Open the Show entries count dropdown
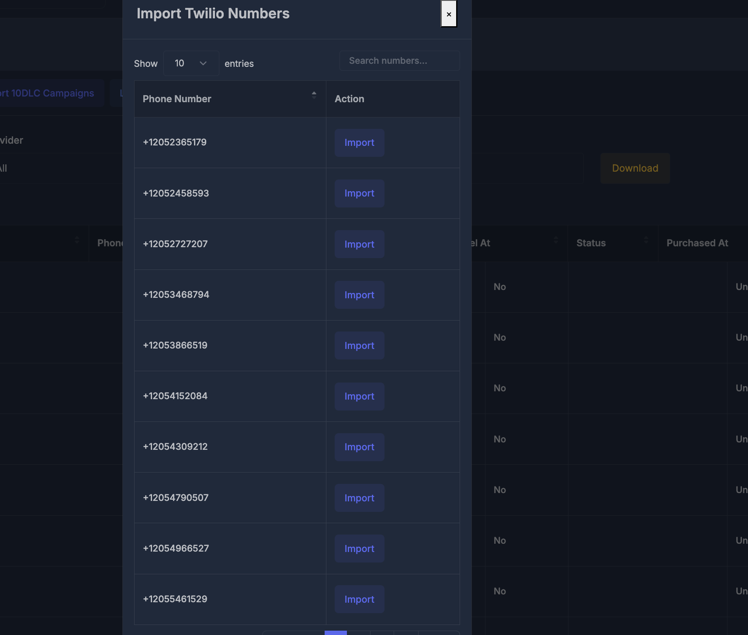Image resolution: width=748 pixels, height=635 pixels. [191, 63]
